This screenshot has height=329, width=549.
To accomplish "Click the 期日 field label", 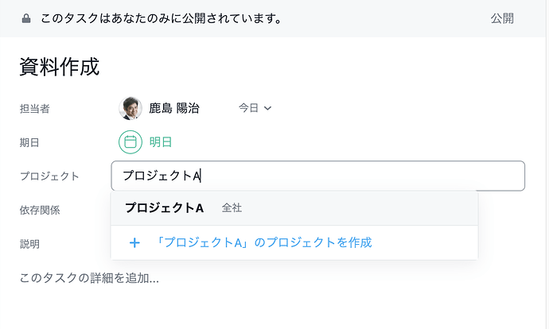I will coord(30,142).
